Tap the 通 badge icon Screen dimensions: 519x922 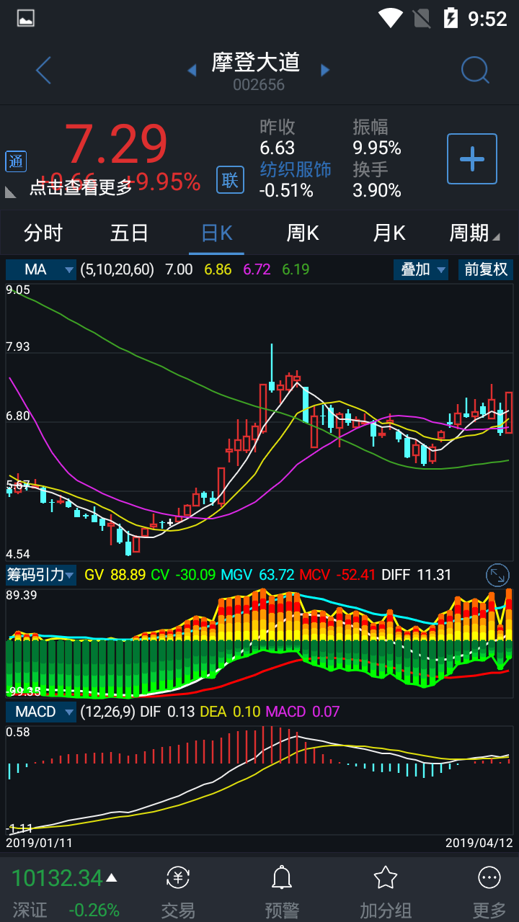(16, 161)
